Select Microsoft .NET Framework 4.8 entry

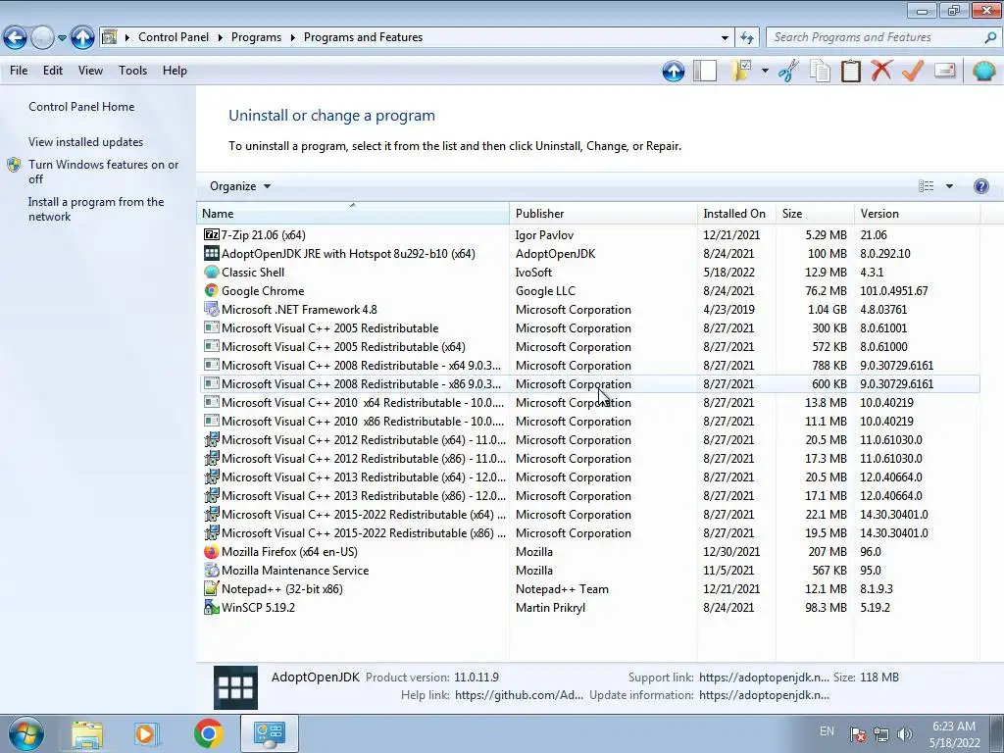(x=589, y=309)
